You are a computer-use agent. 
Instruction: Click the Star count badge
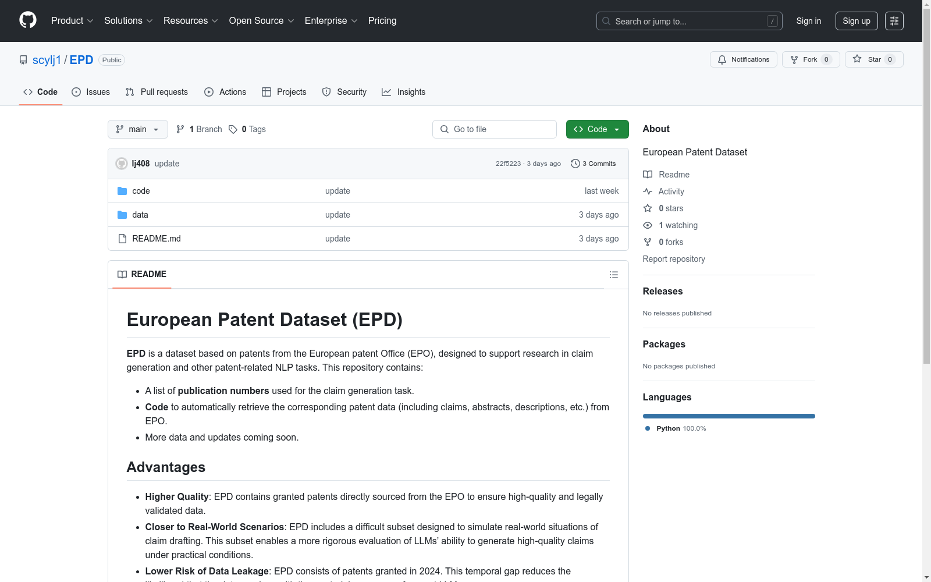click(x=890, y=59)
